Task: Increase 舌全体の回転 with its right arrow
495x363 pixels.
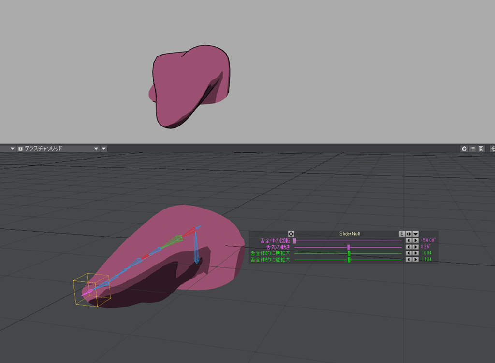Action: 415,240
